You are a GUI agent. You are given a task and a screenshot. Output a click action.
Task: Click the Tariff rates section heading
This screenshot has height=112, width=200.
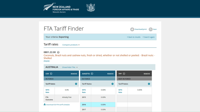coord(51,45)
